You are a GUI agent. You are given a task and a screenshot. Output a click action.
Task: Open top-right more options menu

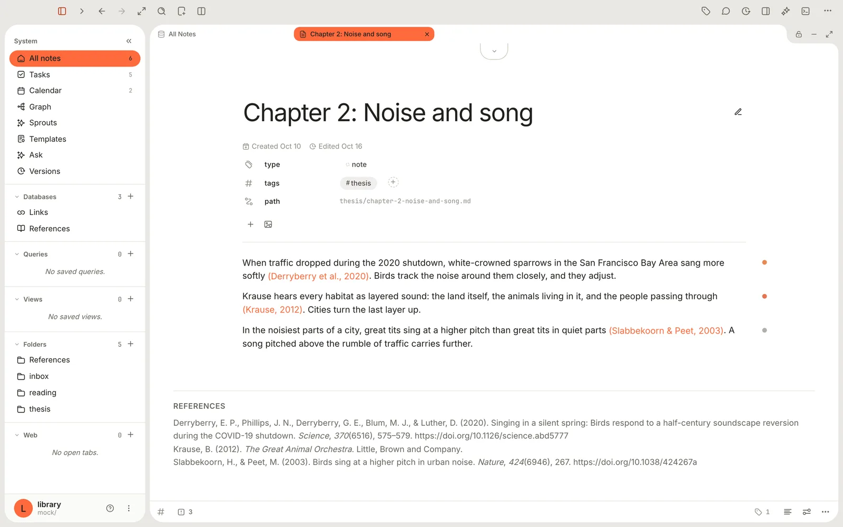pos(828,11)
